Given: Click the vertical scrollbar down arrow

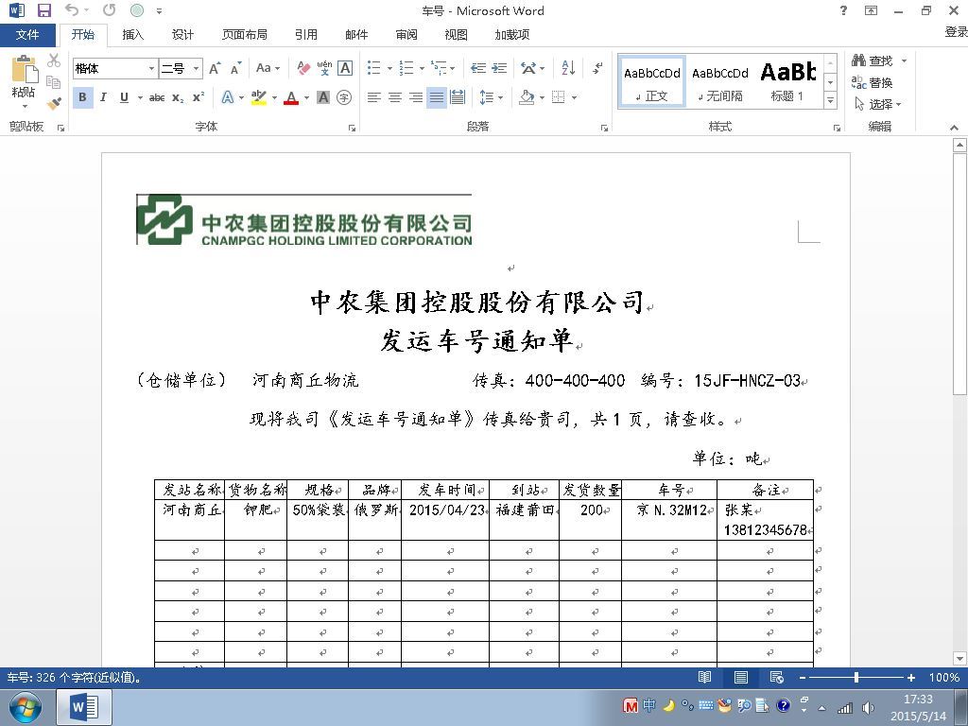Looking at the screenshot, I should (x=960, y=658).
